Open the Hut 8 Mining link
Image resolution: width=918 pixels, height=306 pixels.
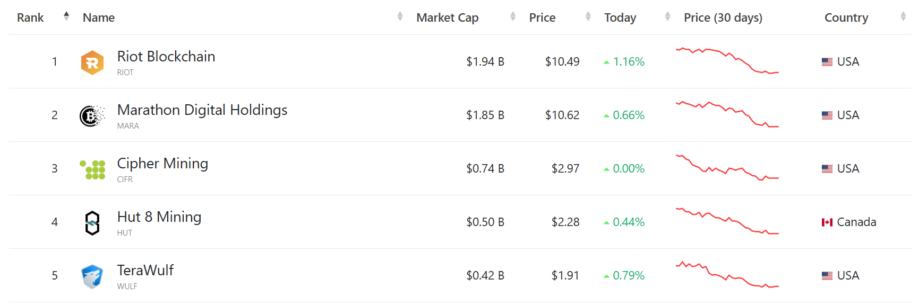[x=159, y=217]
